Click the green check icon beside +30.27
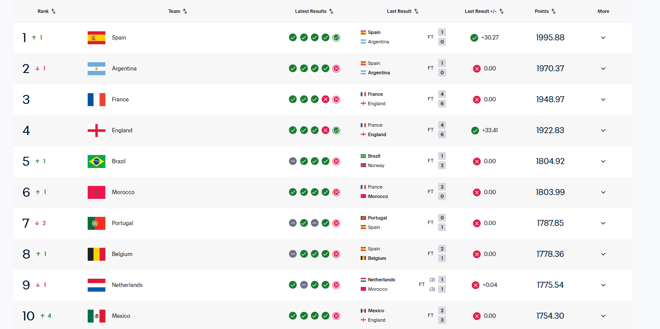 tap(474, 38)
